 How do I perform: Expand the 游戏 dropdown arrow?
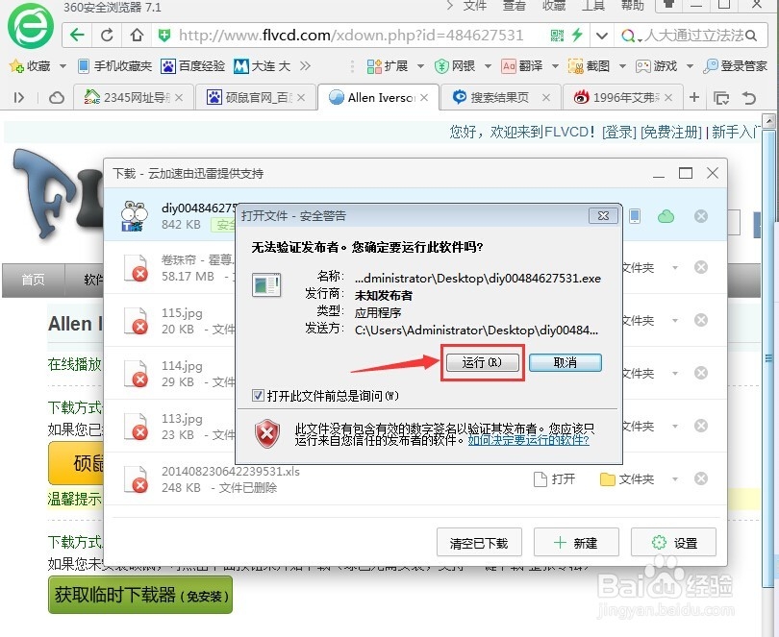tap(690, 66)
